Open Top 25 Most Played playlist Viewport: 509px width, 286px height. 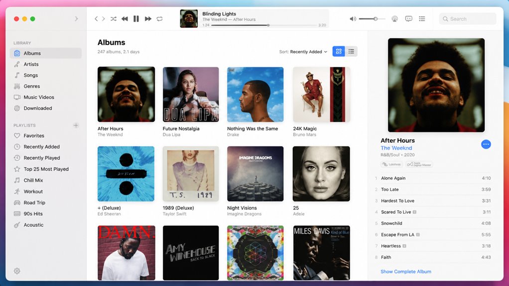click(x=46, y=169)
